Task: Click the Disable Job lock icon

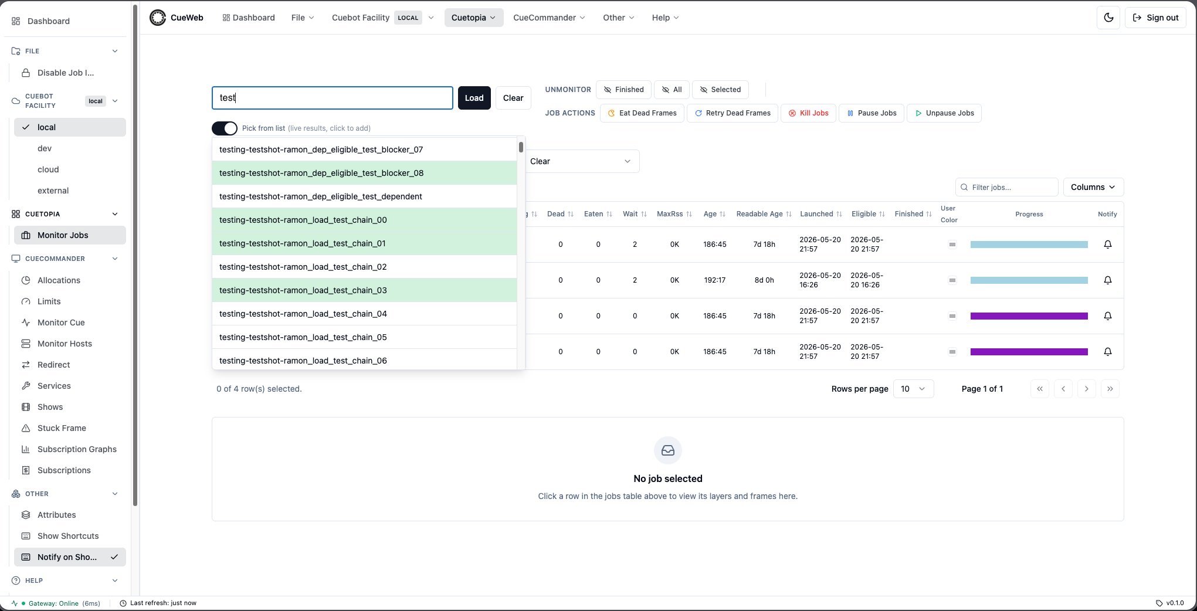Action: coord(26,73)
